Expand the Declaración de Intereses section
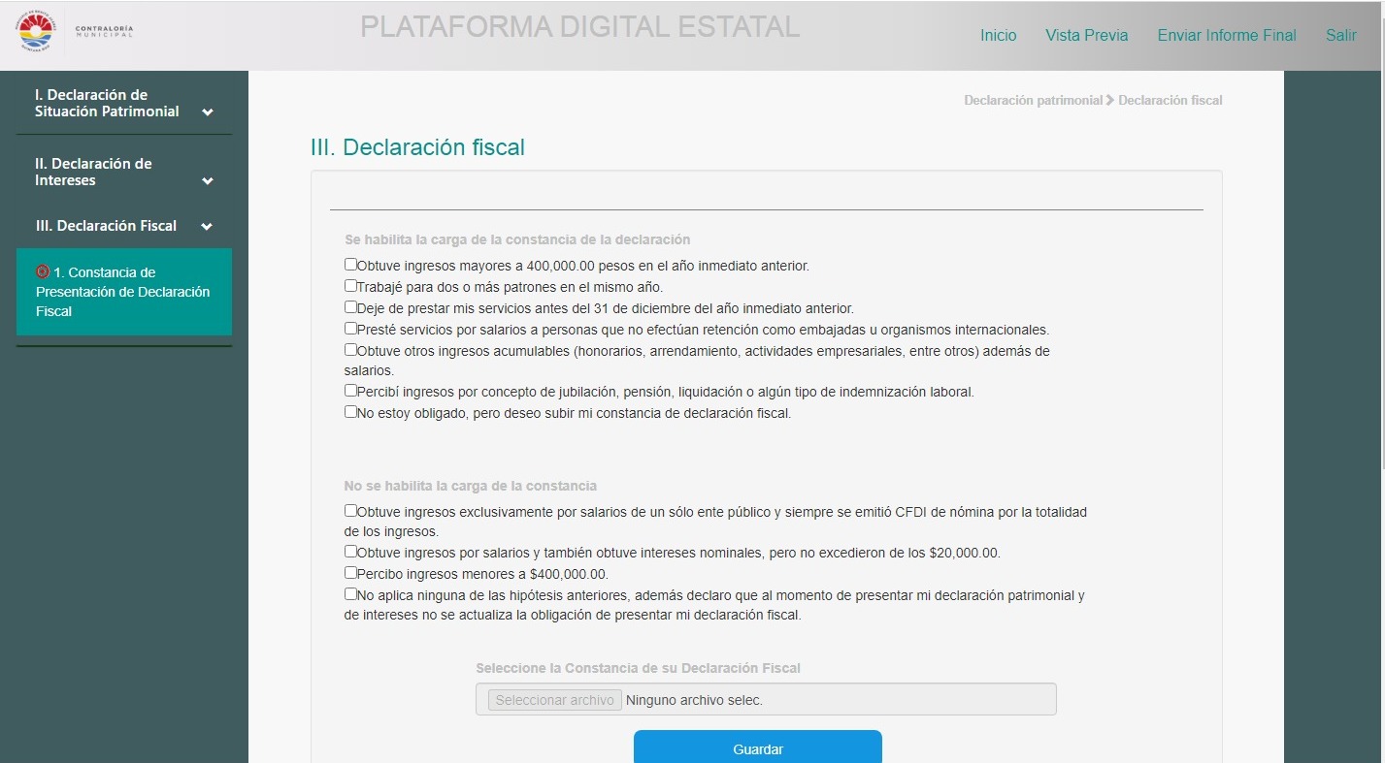Viewport: 1385px width, 763px height. [207, 181]
